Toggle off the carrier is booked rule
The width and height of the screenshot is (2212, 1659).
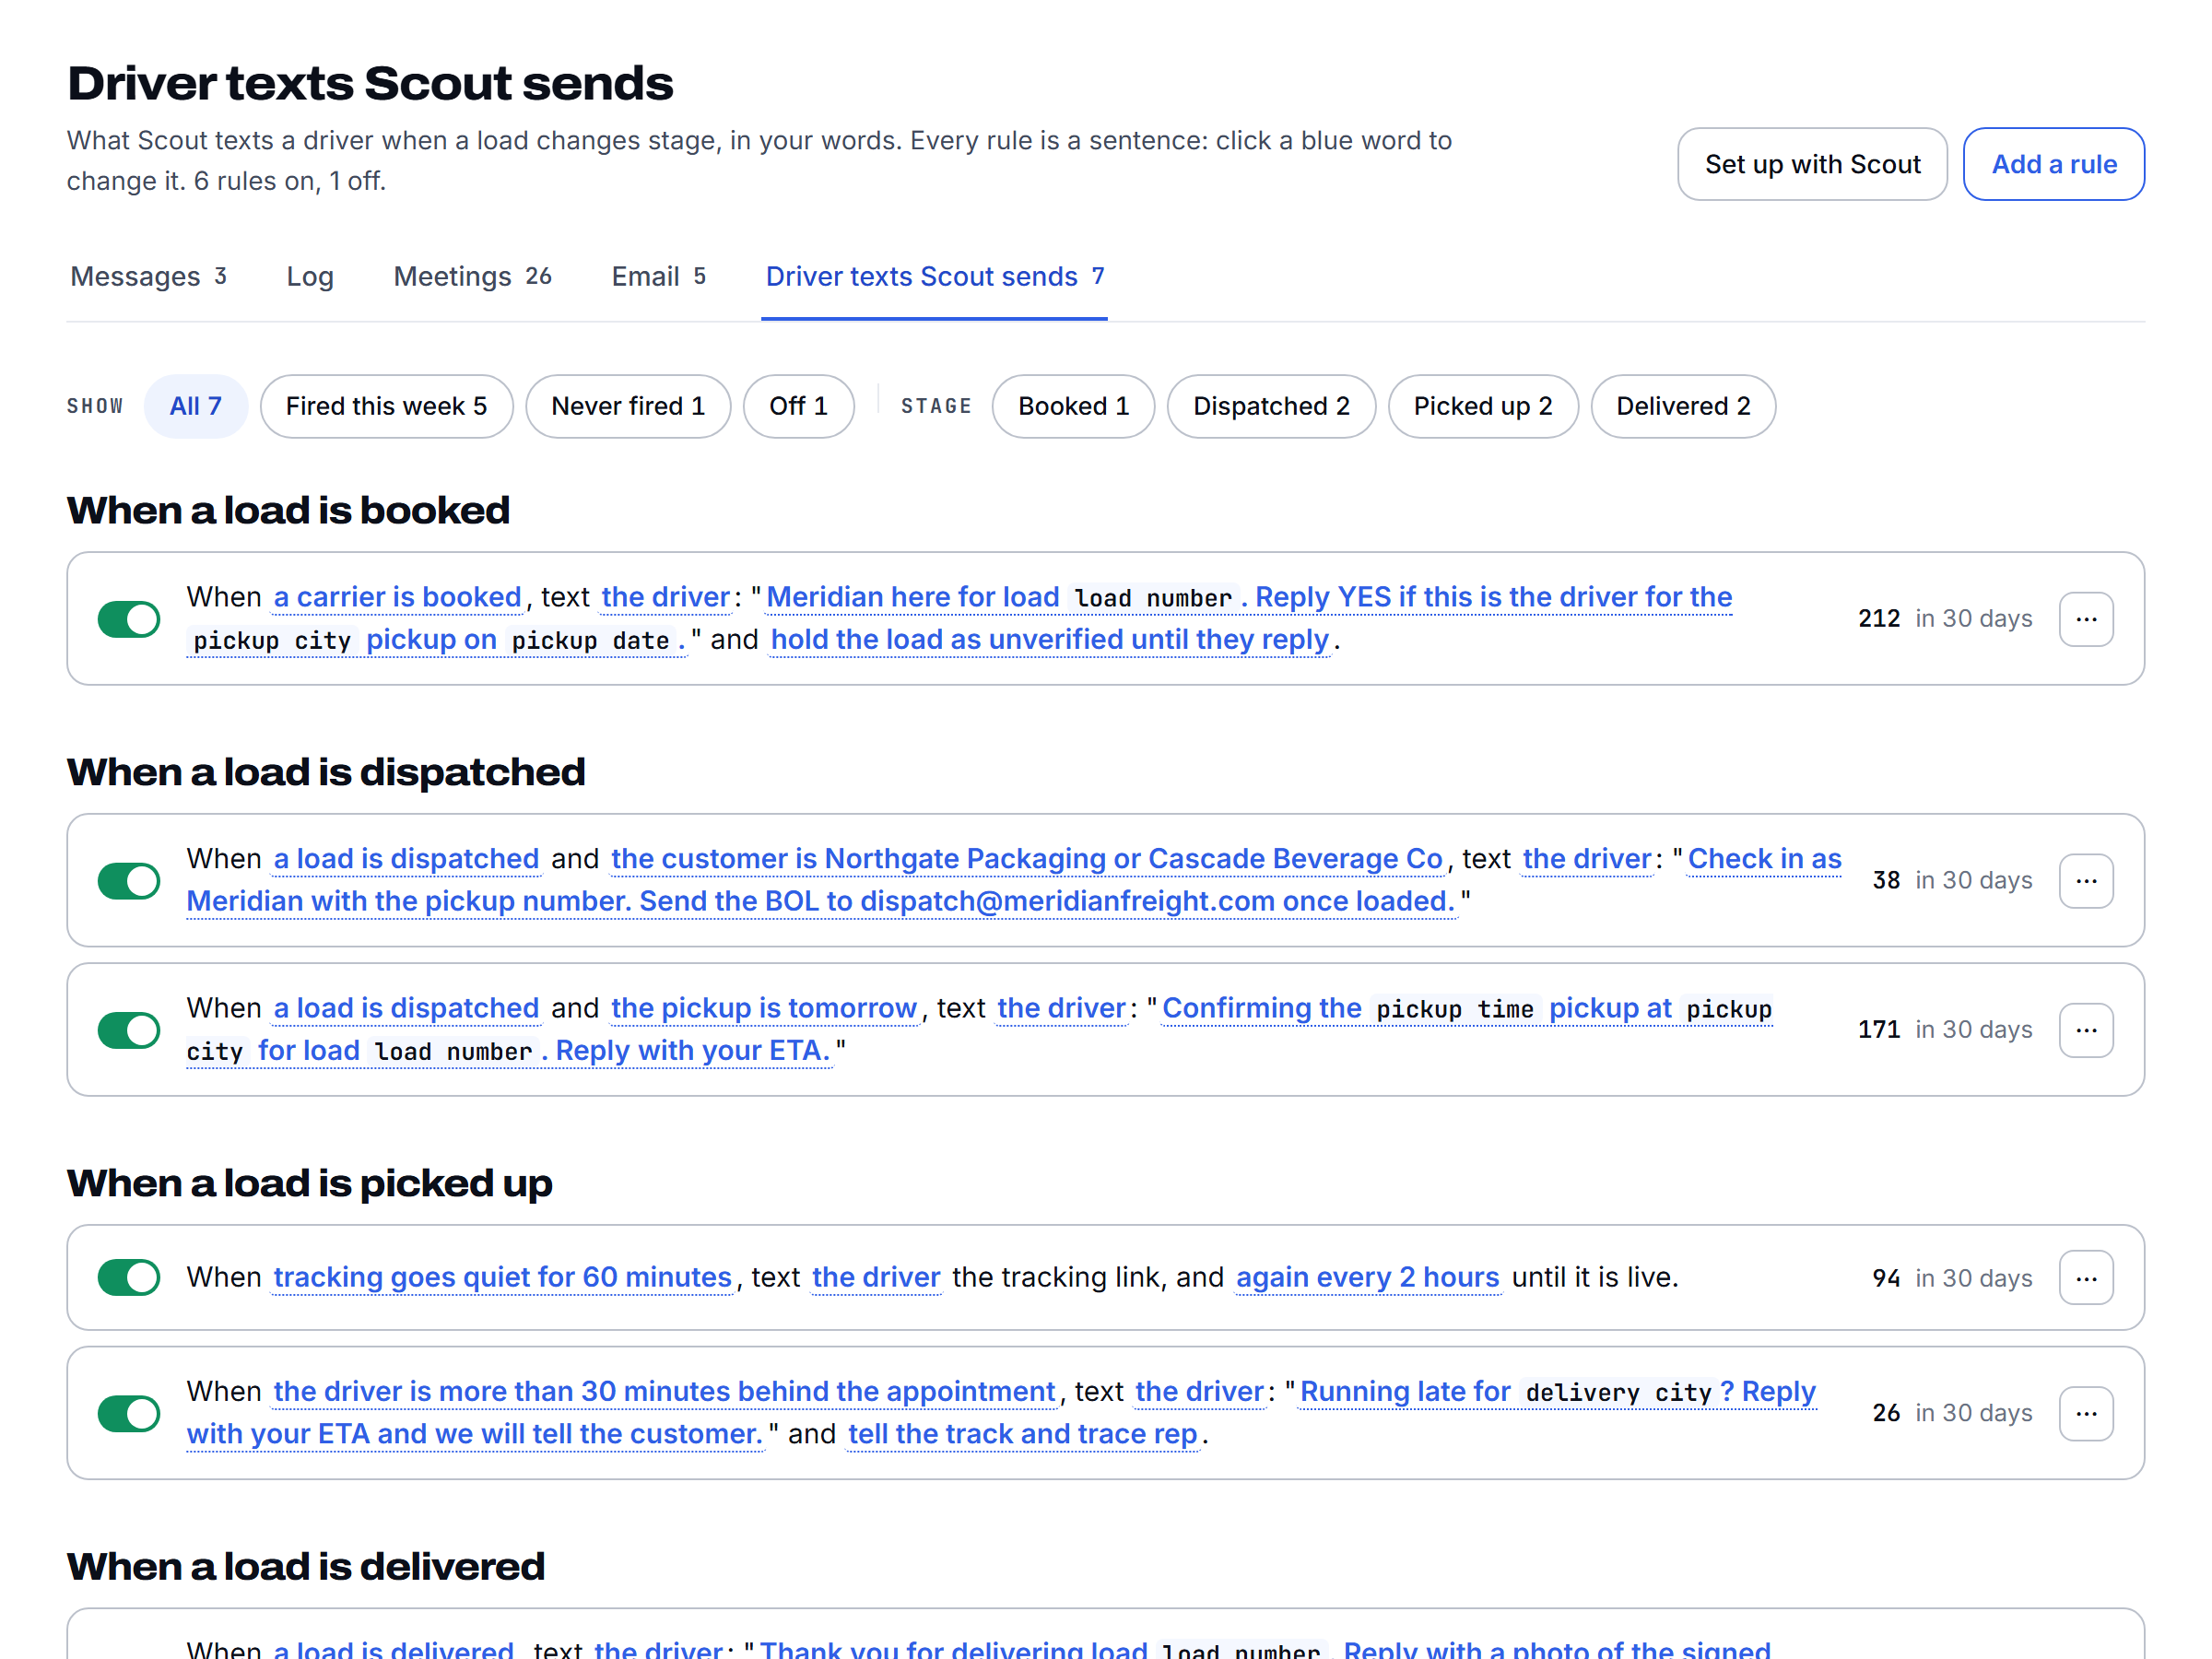(129, 619)
